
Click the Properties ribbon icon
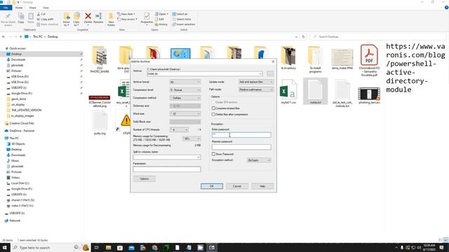[147, 18]
